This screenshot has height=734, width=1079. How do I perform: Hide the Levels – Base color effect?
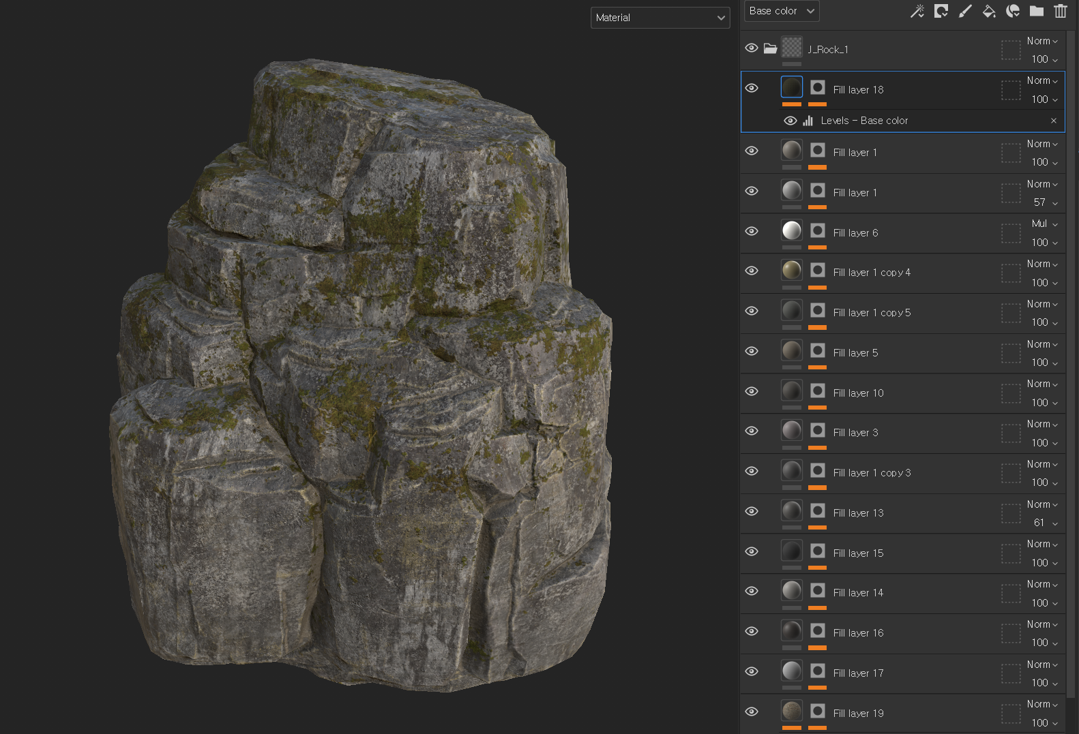[x=790, y=121]
